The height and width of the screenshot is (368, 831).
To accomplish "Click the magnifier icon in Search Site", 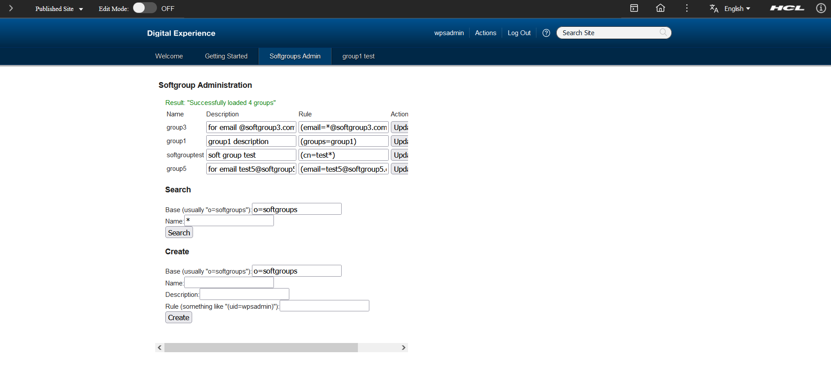I will pyautogui.click(x=663, y=32).
